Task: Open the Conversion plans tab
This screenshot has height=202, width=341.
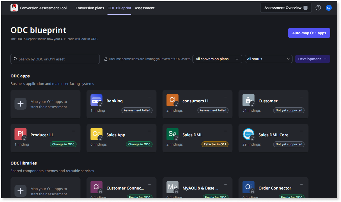Action: click(x=90, y=8)
